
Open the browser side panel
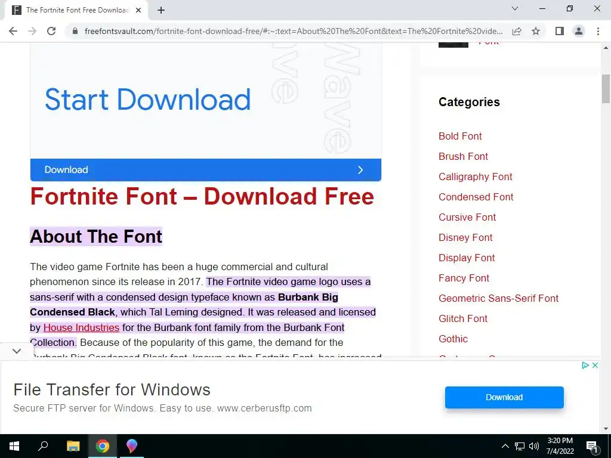[x=560, y=31]
